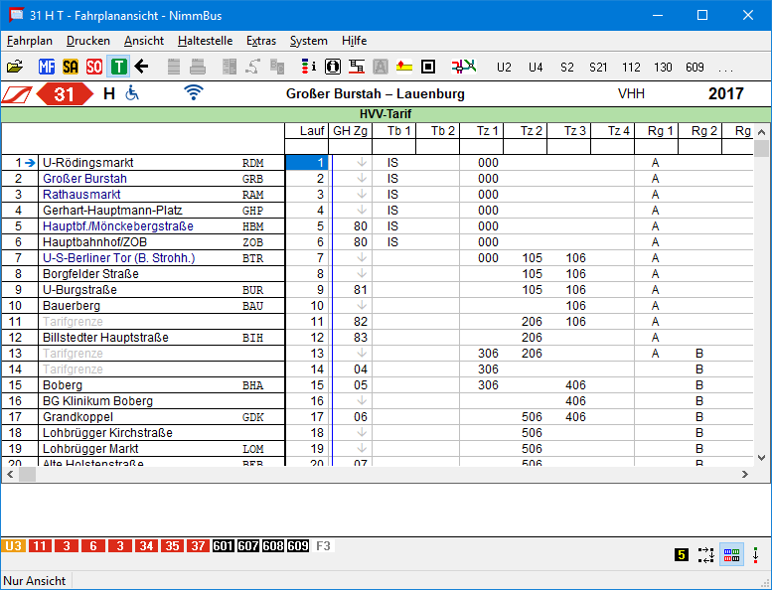Select the MF weekday timetable icon
772x590 pixels.
tap(47, 67)
